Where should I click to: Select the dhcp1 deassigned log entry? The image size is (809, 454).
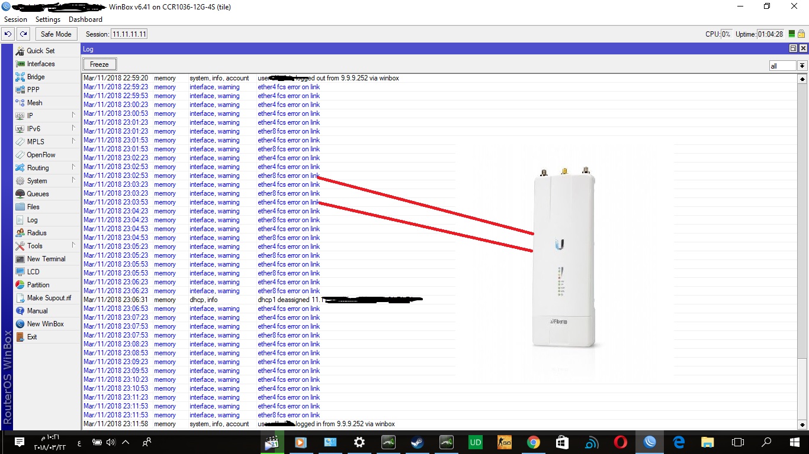[x=438, y=300]
